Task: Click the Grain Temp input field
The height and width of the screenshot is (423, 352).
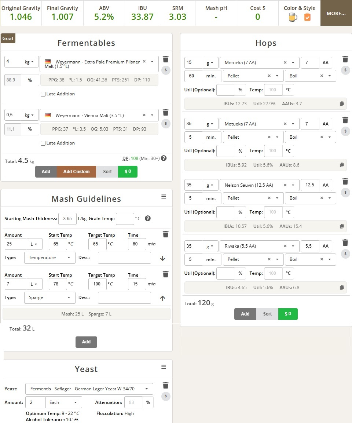Action: click(125, 219)
